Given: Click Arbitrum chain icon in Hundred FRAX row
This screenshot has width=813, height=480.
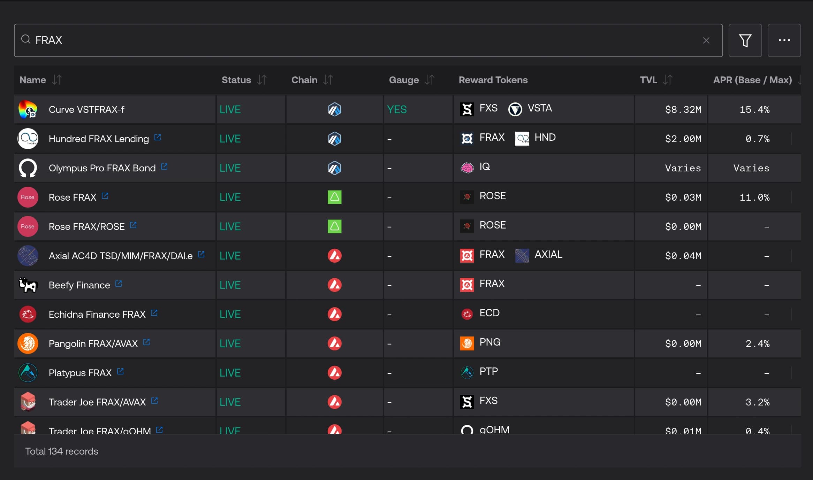Looking at the screenshot, I should click(335, 139).
